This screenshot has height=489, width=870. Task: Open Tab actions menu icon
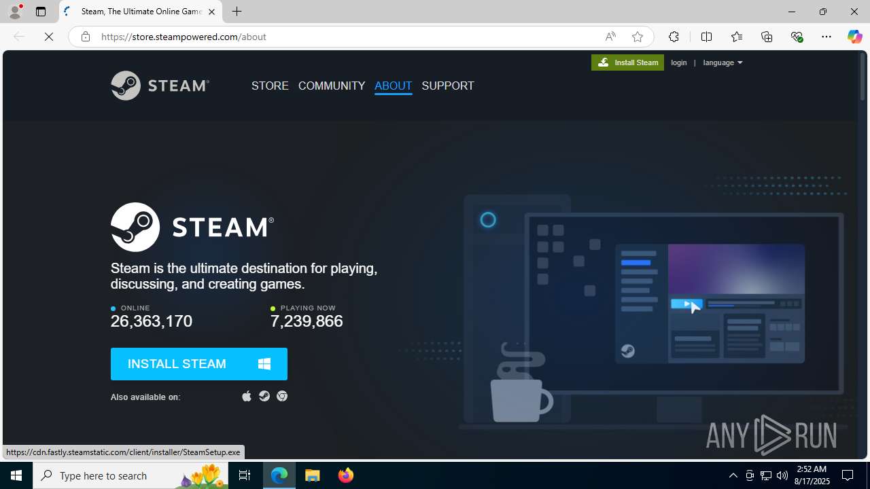click(41, 12)
